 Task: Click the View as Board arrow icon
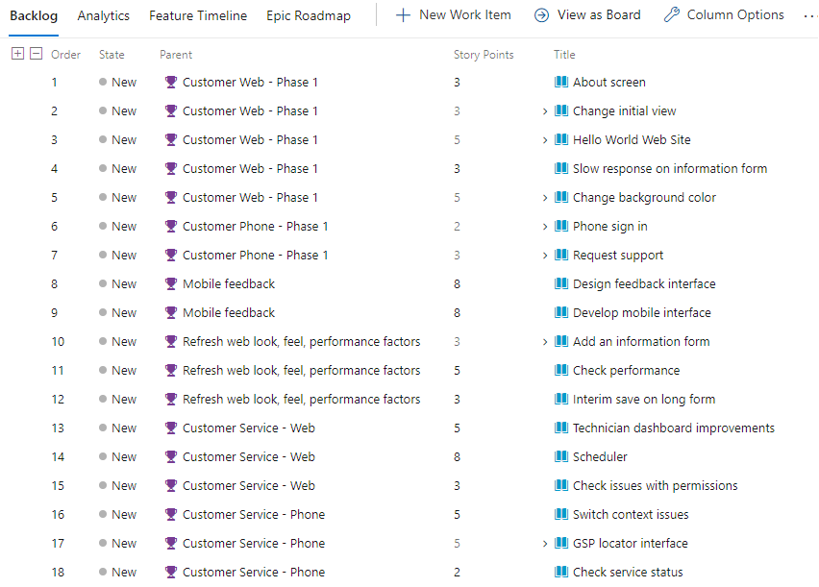541,15
